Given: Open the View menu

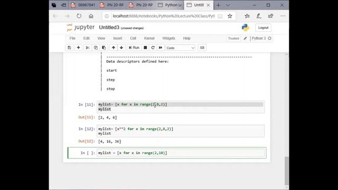Looking at the screenshot, I should pyautogui.click(x=101, y=39).
